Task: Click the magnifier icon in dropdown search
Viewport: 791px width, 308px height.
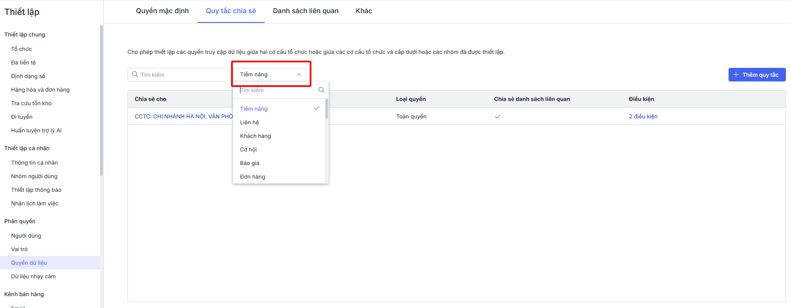Action: [321, 90]
